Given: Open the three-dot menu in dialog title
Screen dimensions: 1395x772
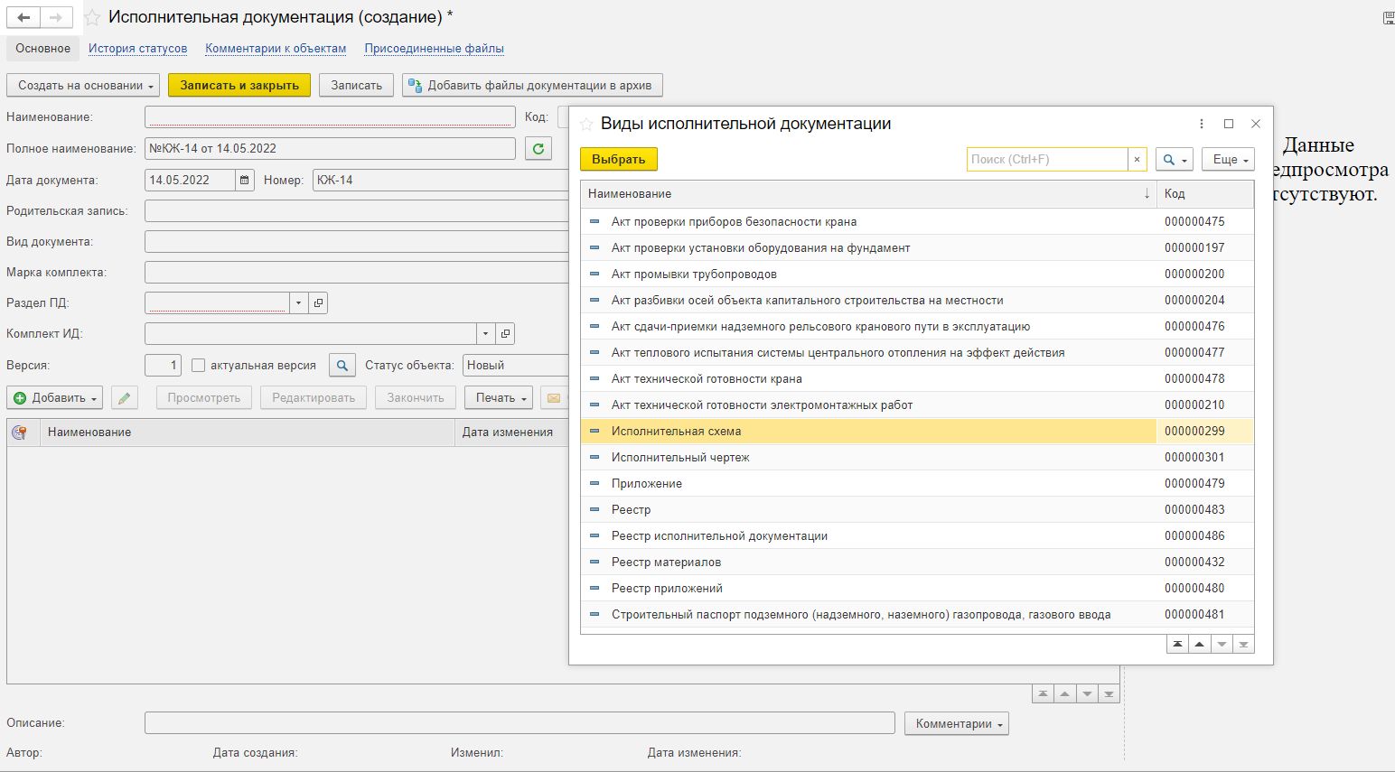Looking at the screenshot, I should point(1201,124).
